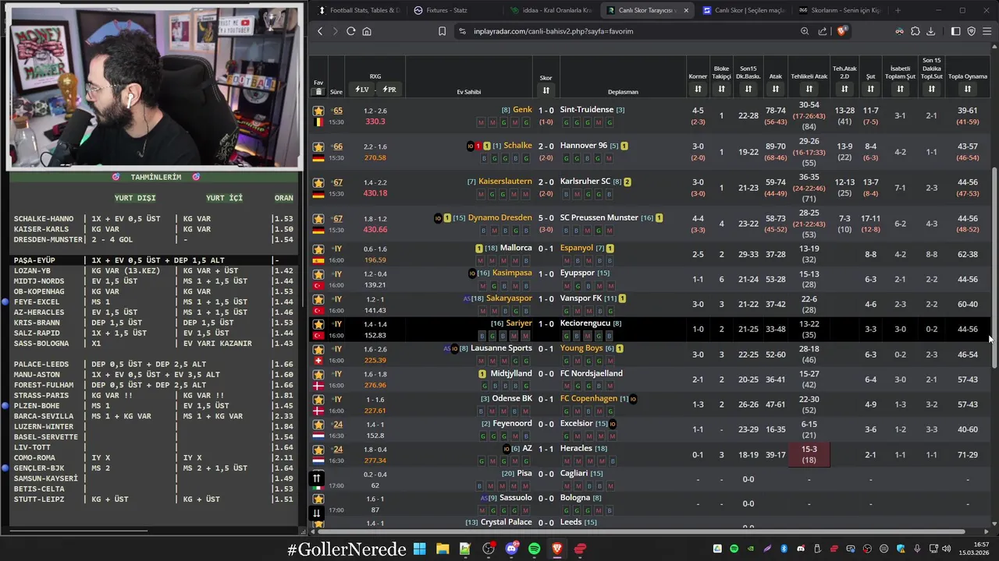The width and height of the screenshot is (999, 561).
Task: Open Brave browser taskbar icon
Action: pos(556,549)
